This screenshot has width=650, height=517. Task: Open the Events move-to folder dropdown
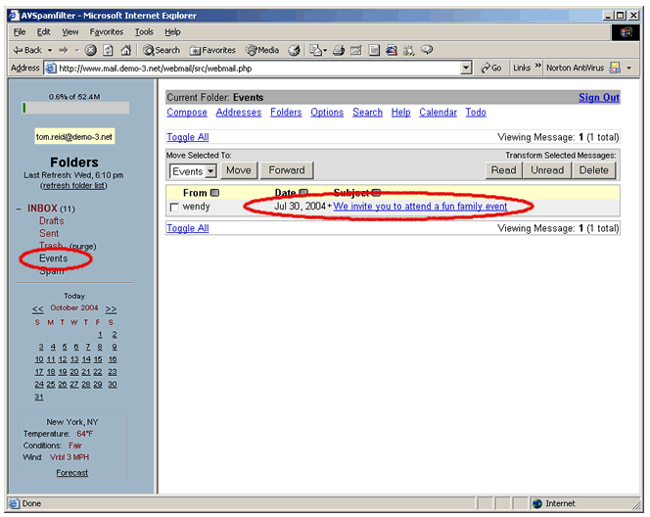point(192,170)
